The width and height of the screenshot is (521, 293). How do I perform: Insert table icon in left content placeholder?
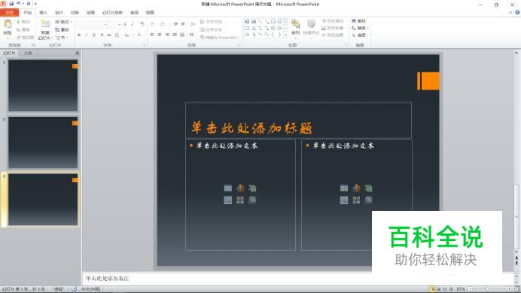click(x=228, y=188)
